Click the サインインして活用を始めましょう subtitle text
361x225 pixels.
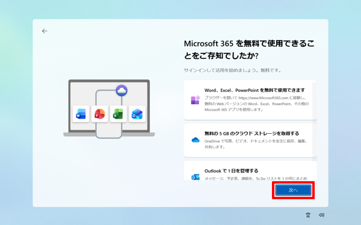[232, 70]
